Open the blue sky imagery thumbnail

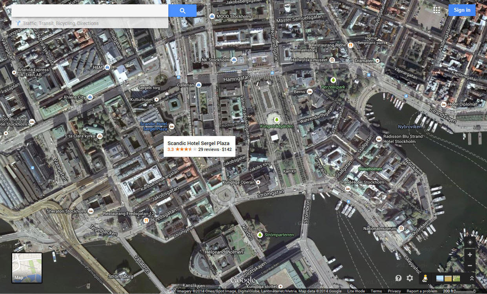tap(440, 278)
